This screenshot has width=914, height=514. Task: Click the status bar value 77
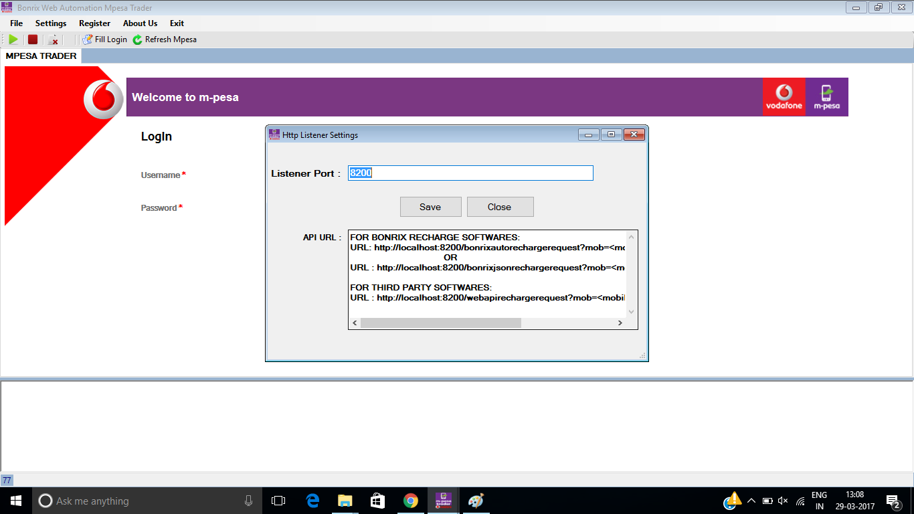tap(7, 480)
